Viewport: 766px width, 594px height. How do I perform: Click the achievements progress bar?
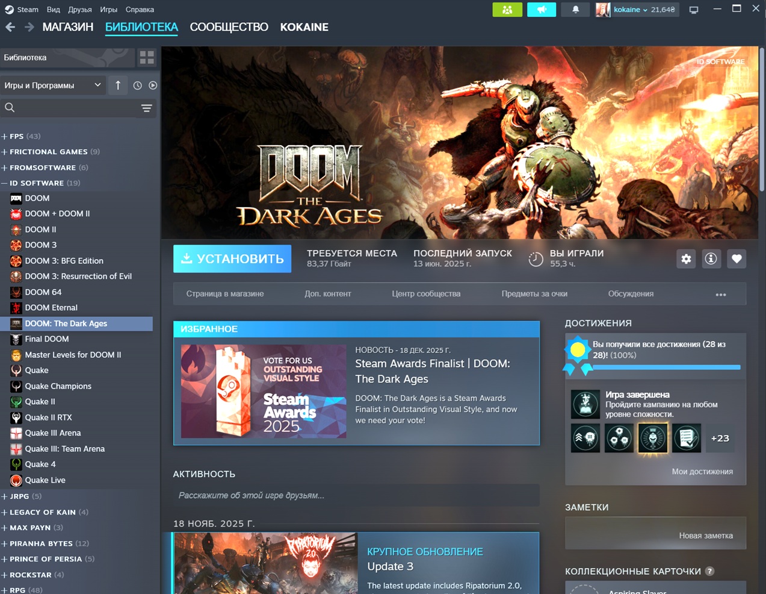666,367
